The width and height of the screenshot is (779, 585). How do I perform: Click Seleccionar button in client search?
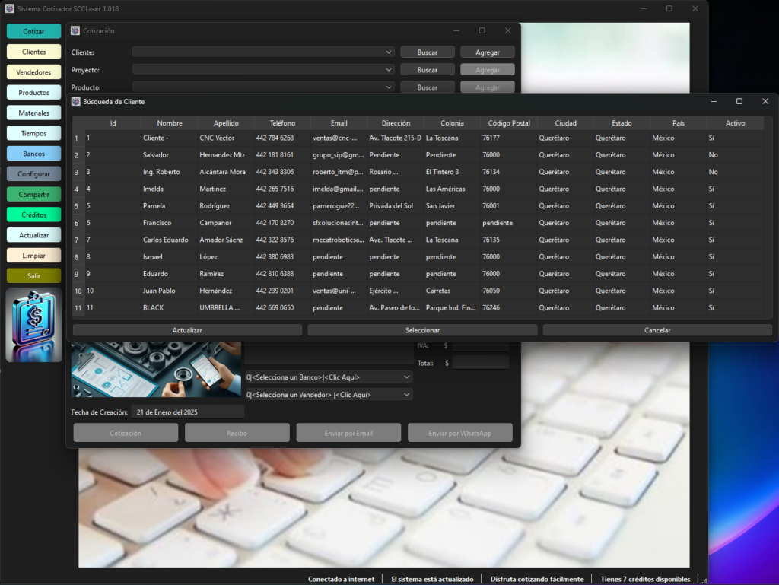(x=422, y=330)
